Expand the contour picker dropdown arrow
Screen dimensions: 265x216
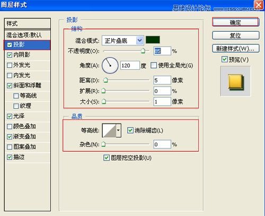(118, 130)
